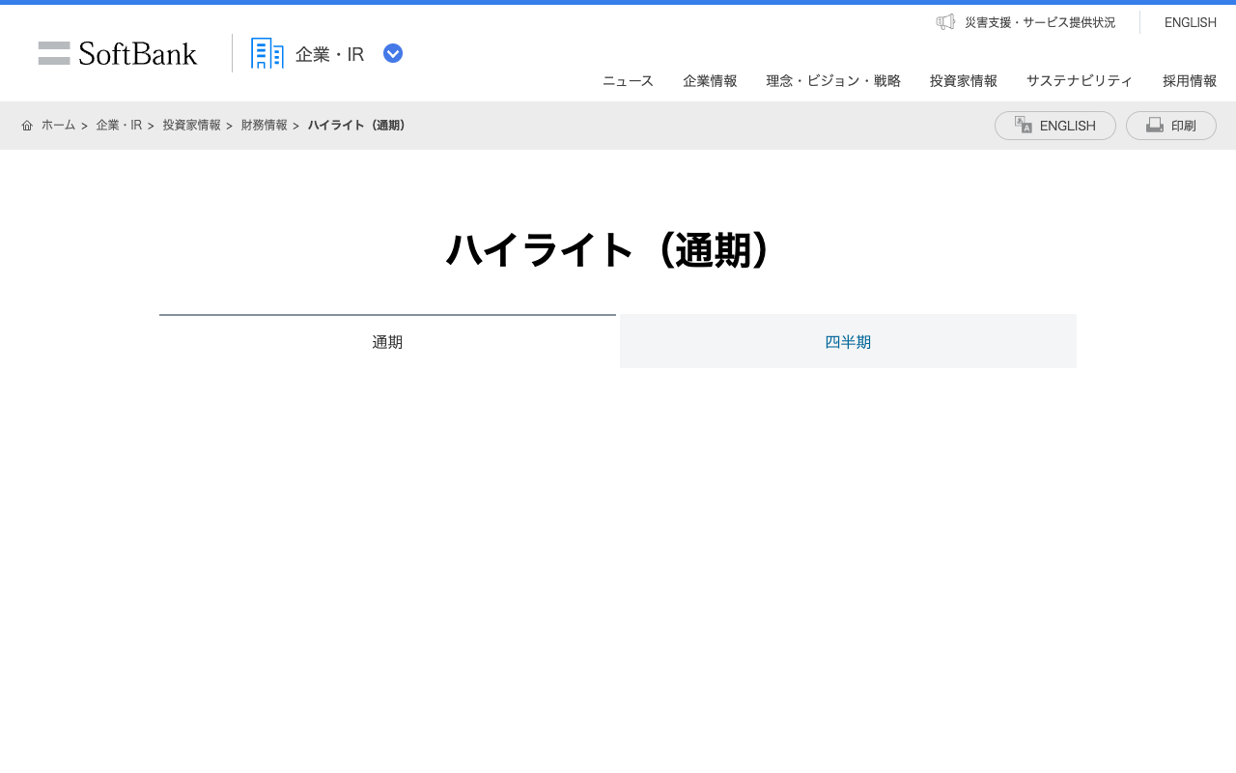Click the blue building 企業・IR icon
The image size is (1236, 773).
click(x=267, y=53)
